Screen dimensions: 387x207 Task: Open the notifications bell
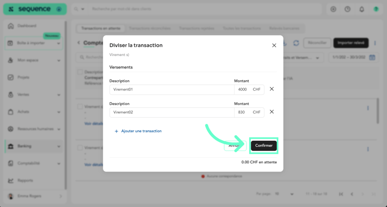click(362, 9)
